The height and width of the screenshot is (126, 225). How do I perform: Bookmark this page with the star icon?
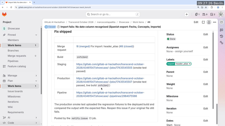(206, 7)
